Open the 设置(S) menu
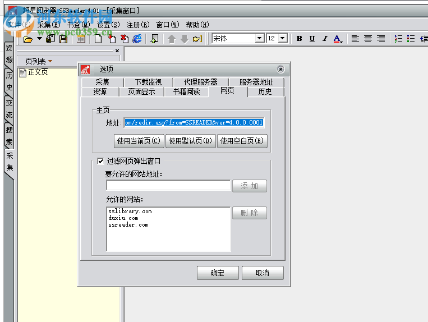Image resolution: width=428 pixels, height=322 pixels. 108,25
